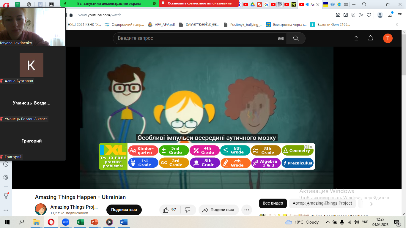Open Opera sidebar settings gear
Viewport: 406px width, 228px height.
click(6, 178)
